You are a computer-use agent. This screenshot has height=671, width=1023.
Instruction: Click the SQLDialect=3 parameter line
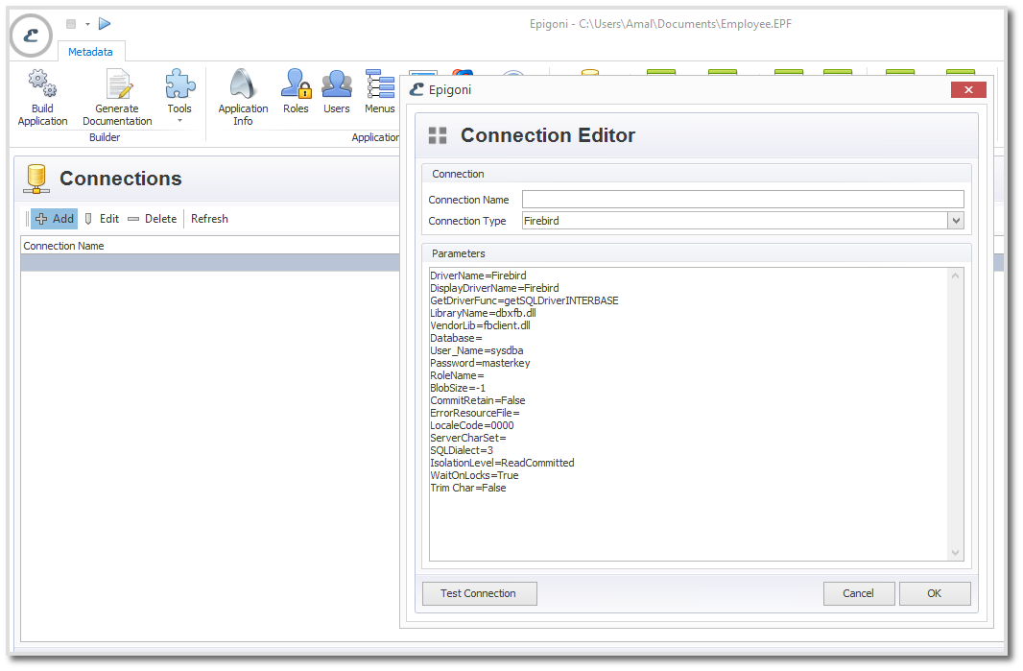462,450
